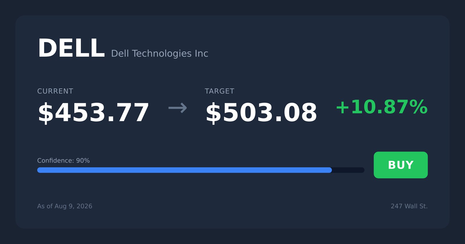Click the blue confidence progress bar
The width and height of the screenshot is (465, 244).
point(185,170)
